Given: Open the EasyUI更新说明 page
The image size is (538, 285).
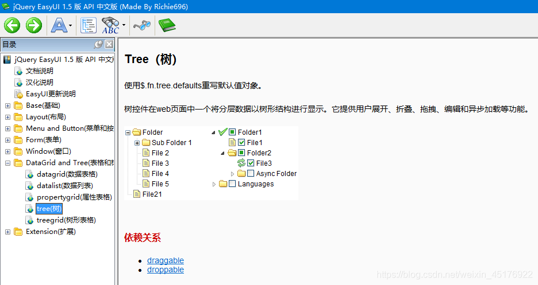Looking at the screenshot, I should tap(51, 93).
